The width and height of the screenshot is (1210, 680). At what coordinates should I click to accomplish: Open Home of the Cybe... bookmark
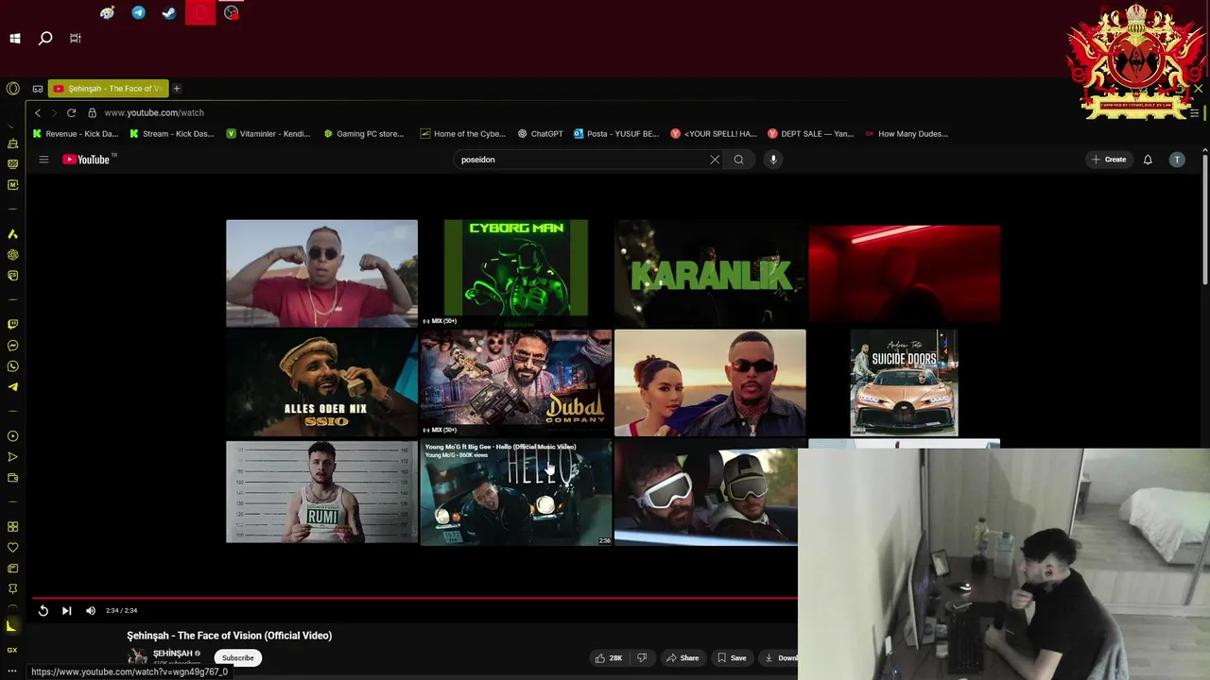click(463, 134)
